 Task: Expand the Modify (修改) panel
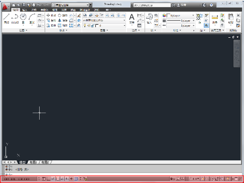pos(63,30)
